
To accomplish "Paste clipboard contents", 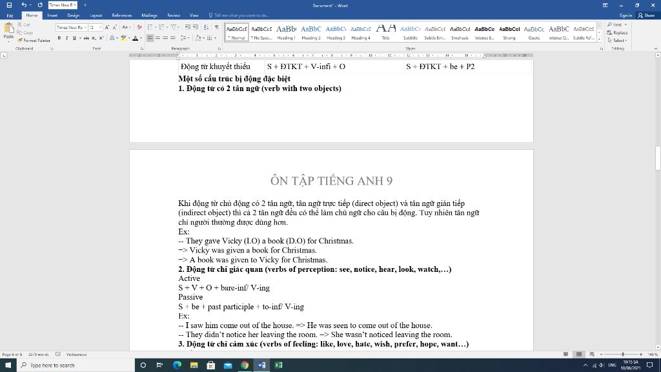I will 8,32.
